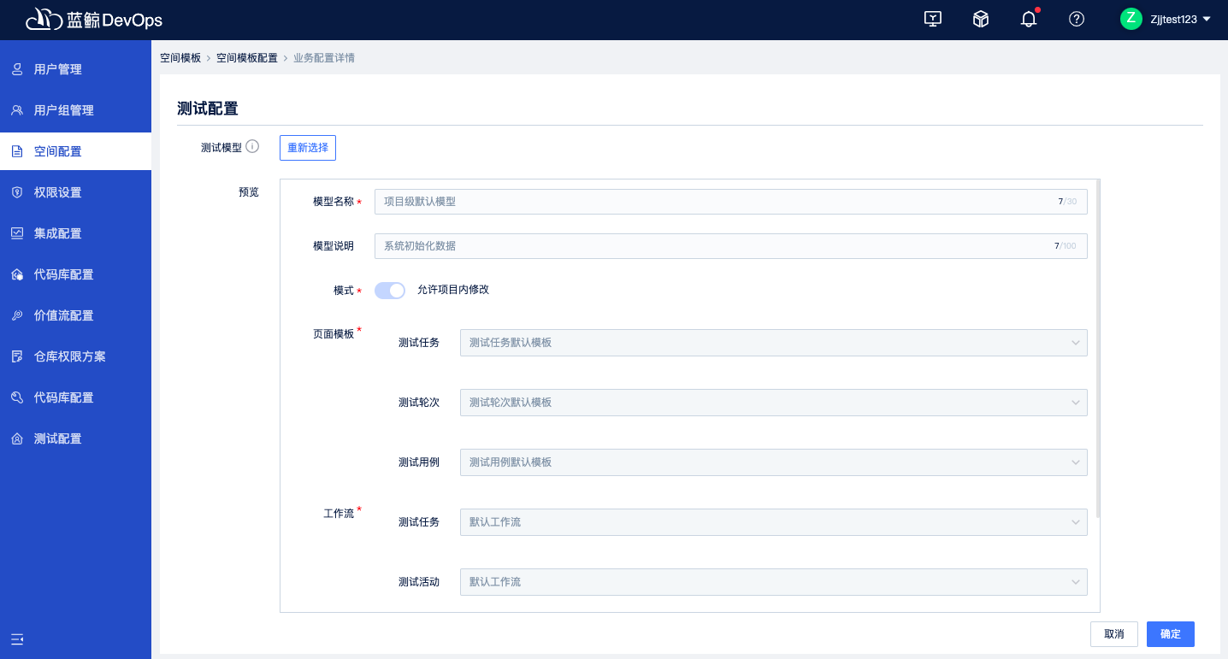This screenshot has height=659, width=1228.
Task: Open 权限设置 menu item
Action: (x=75, y=192)
